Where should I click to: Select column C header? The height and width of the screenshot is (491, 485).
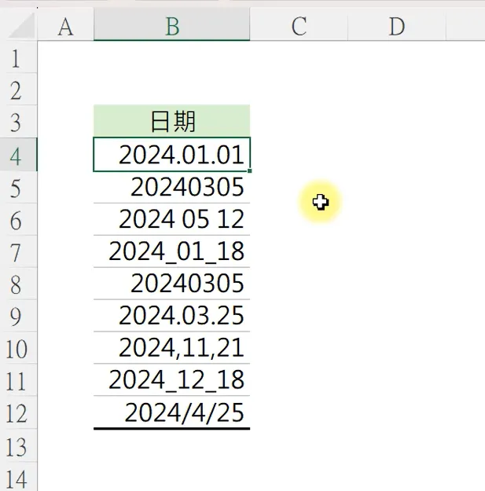pos(299,27)
